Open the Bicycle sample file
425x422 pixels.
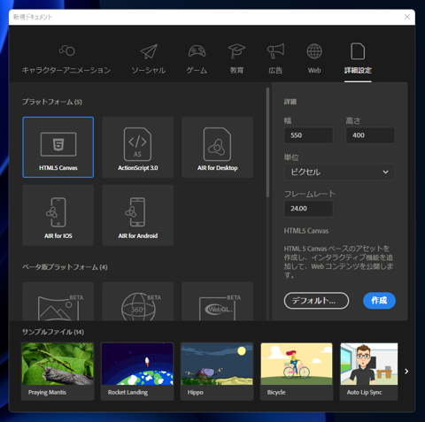pyautogui.click(x=297, y=372)
